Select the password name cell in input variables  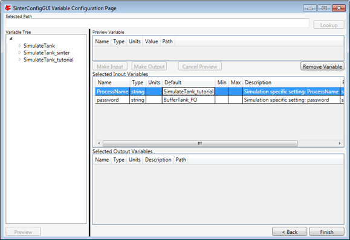click(112, 99)
